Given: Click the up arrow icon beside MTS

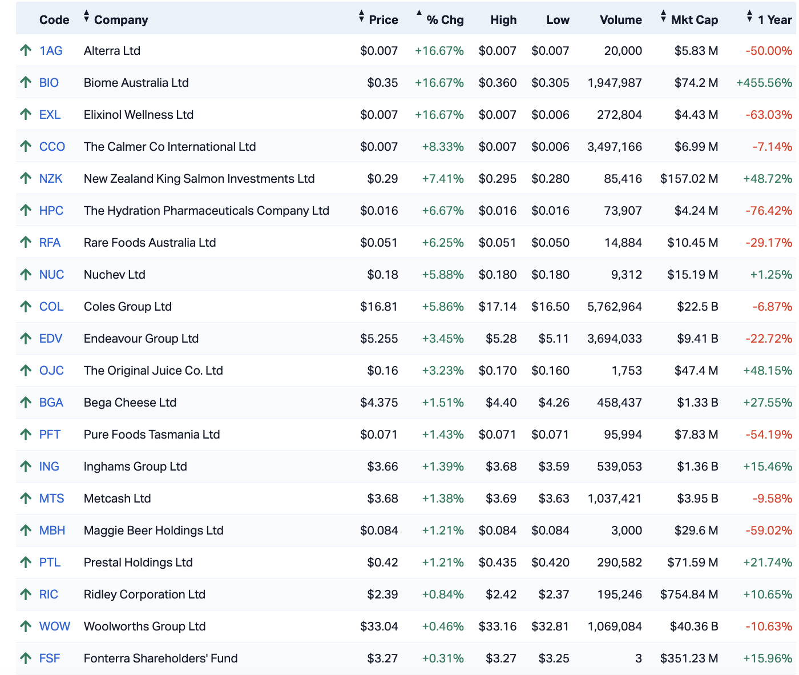Looking at the screenshot, I should [x=25, y=498].
